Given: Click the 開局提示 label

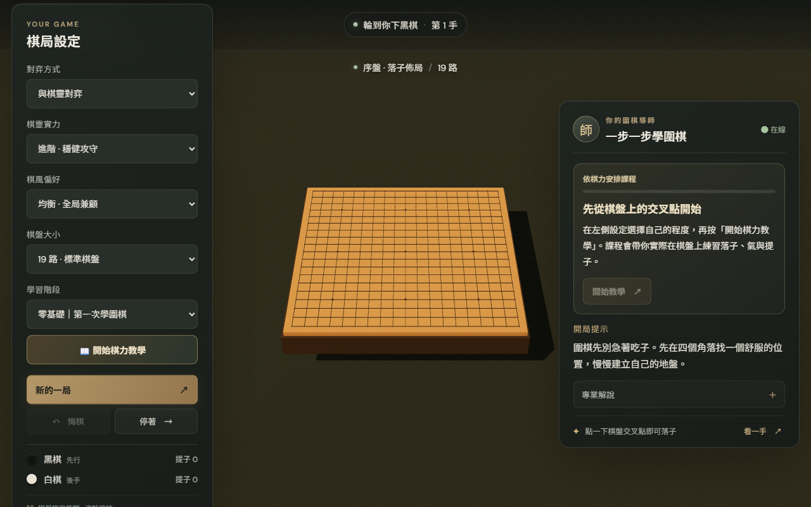Looking at the screenshot, I should coord(591,329).
